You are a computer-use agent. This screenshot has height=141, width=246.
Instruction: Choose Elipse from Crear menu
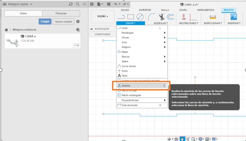(142, 52)
